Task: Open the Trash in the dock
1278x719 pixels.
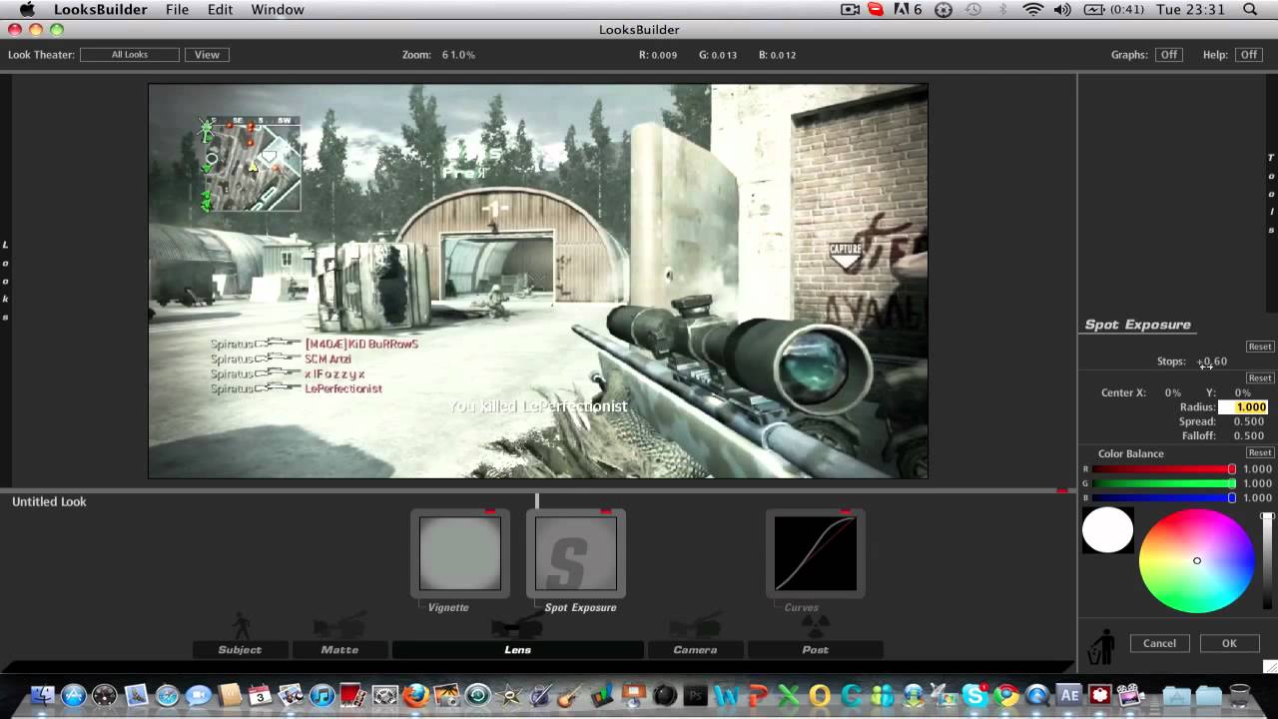Action: (x=1239, y=695)
